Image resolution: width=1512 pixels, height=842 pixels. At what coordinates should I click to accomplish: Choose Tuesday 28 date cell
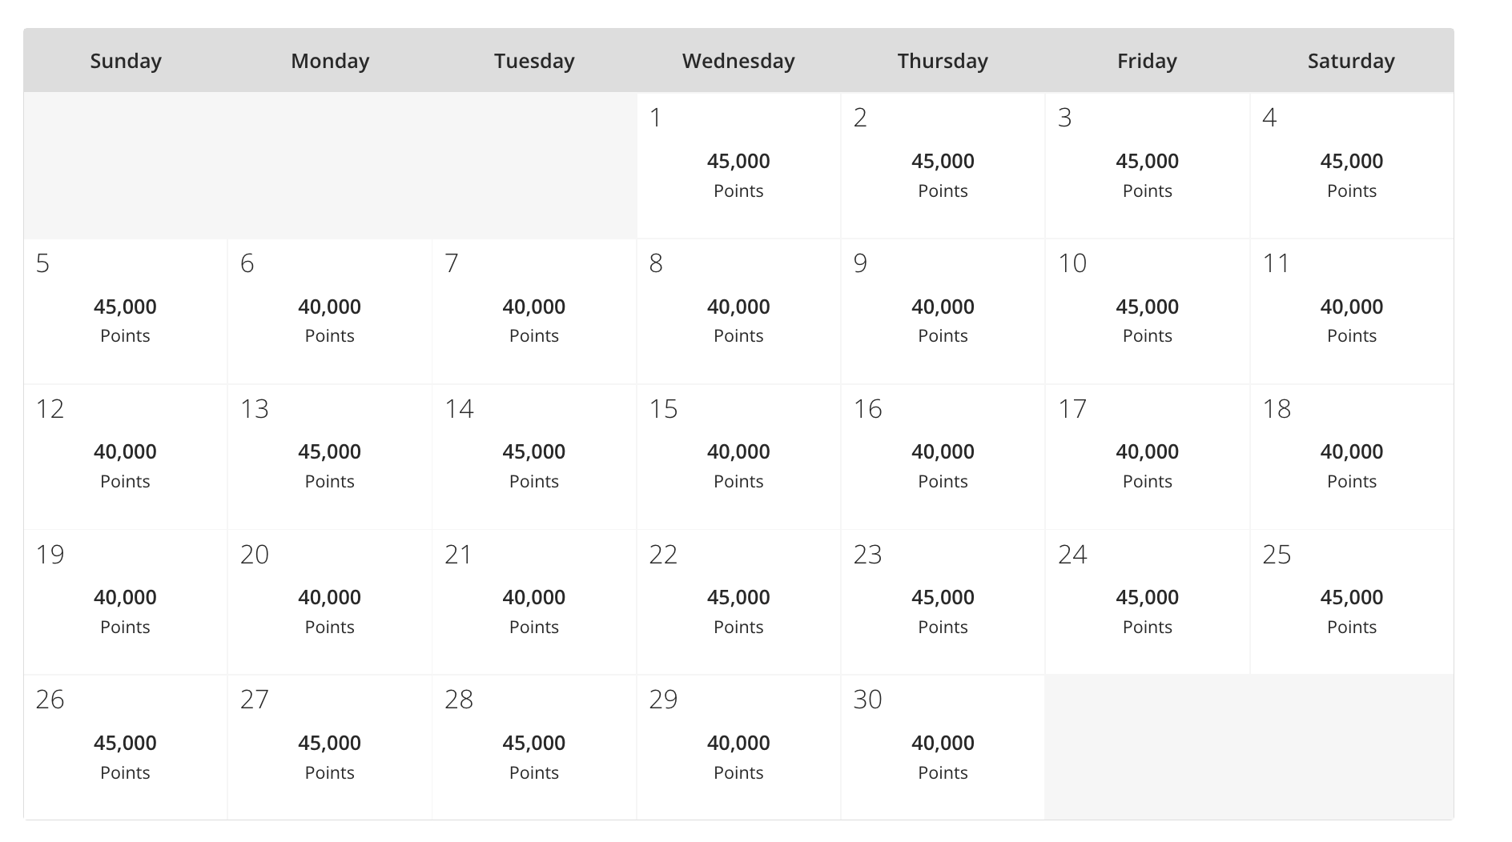[533, 748]
